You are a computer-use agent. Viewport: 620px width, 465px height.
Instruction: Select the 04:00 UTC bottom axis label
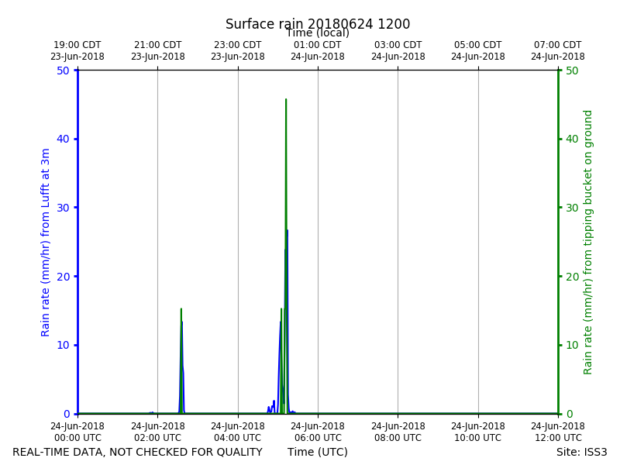coord(238,432)
